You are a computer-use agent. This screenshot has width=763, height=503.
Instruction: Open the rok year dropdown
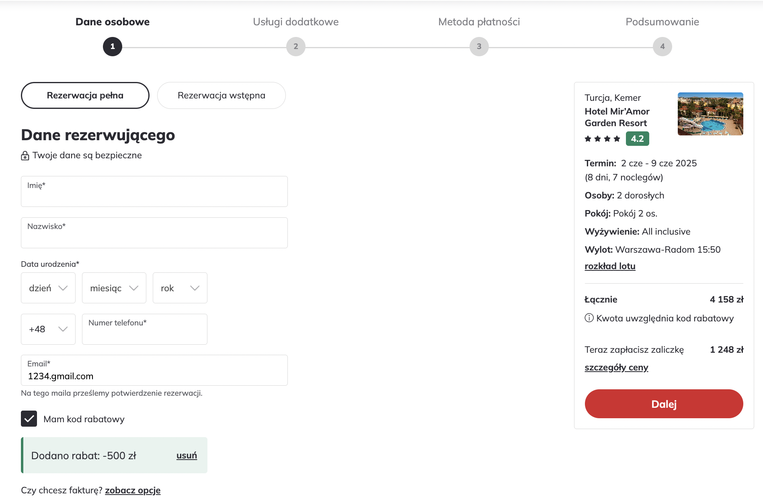(180, 288)
